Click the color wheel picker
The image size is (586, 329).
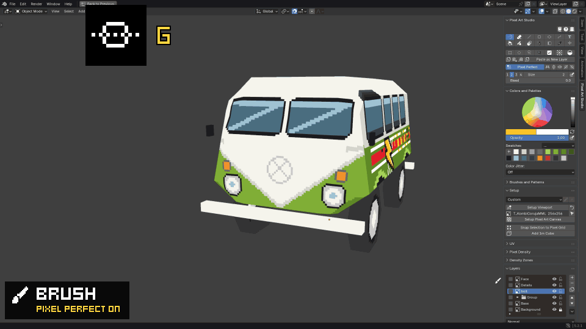(537, 112)
